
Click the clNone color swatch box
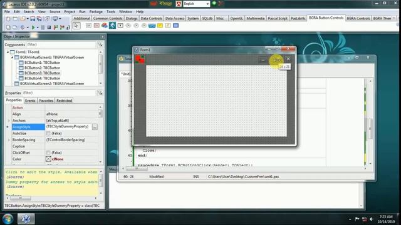[x=48, y=159]
